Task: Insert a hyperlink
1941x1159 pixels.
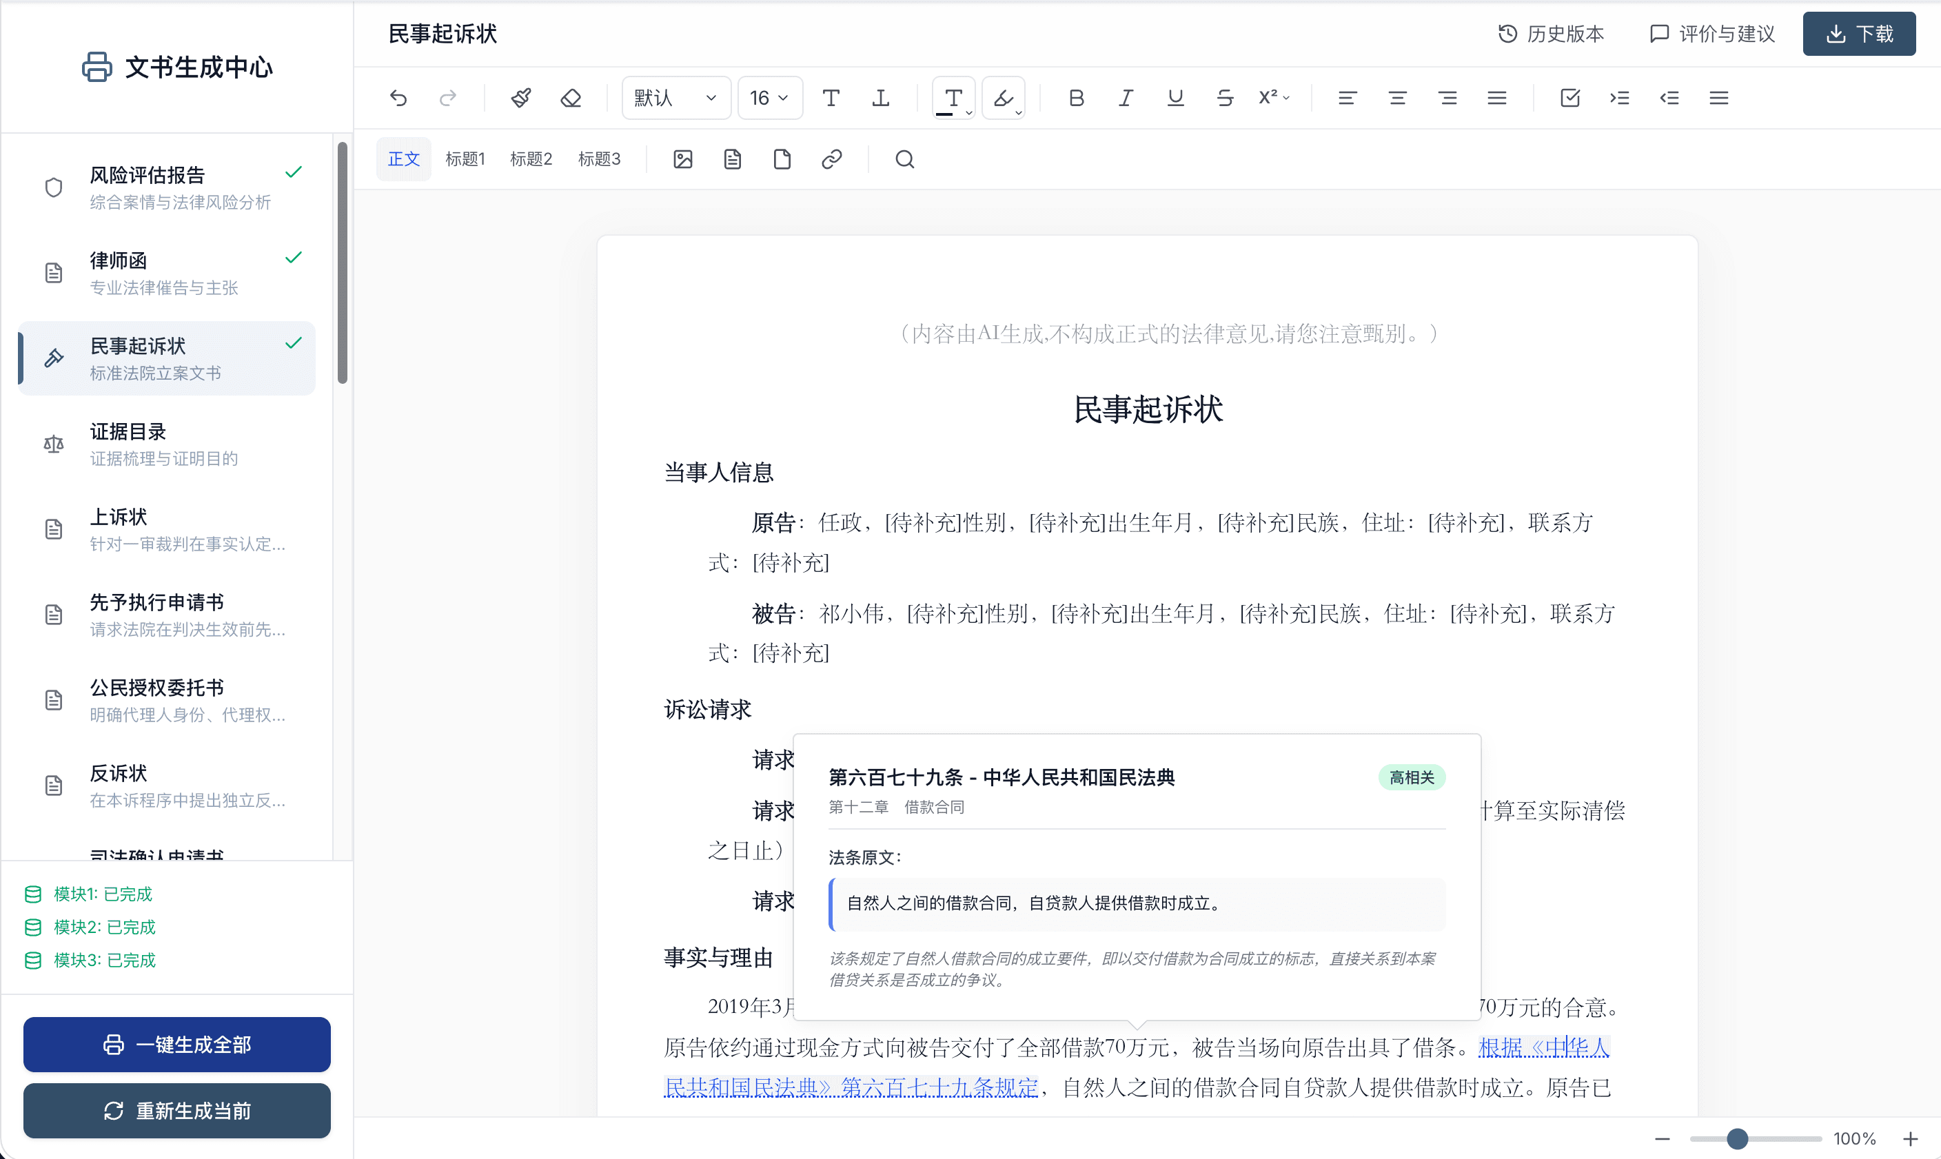Action: (832, 159)
